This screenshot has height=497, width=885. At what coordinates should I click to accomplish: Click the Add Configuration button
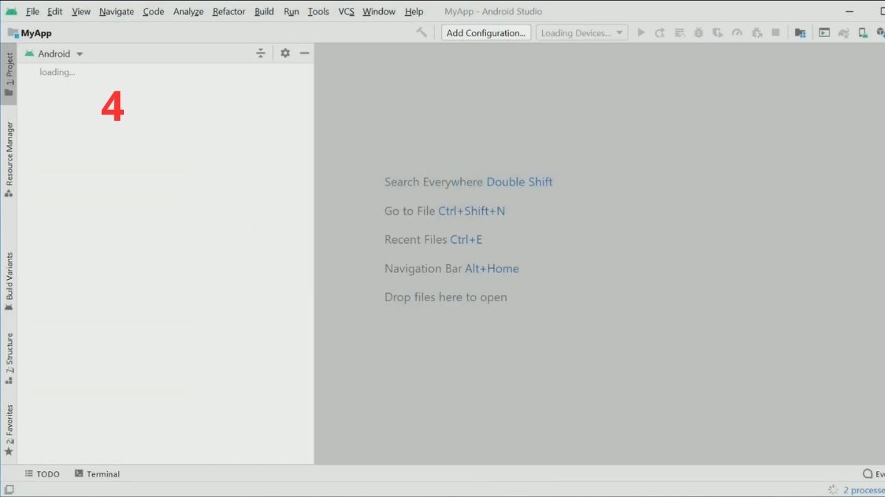tap(486, 32)
